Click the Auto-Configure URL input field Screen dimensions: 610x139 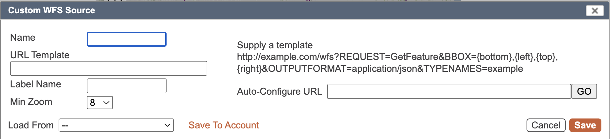coord(449,91)
